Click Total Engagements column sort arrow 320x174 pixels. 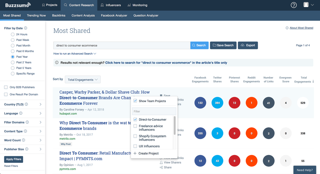click(x=313, y=81)
